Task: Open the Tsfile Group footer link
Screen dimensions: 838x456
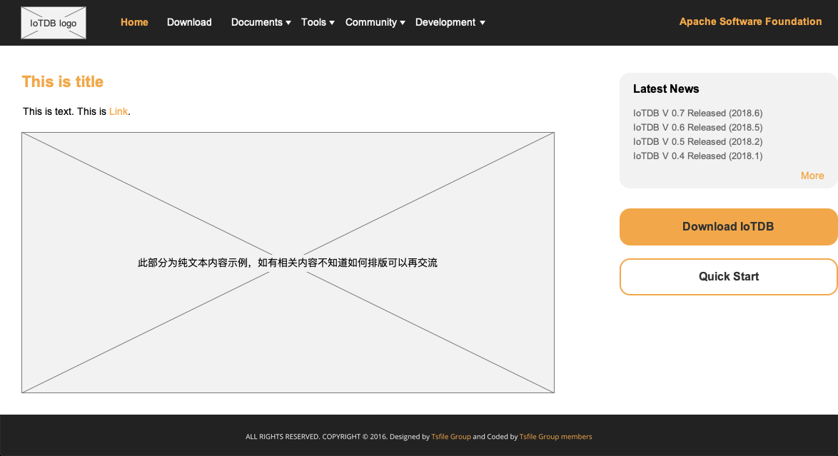Action: (450, 437)
